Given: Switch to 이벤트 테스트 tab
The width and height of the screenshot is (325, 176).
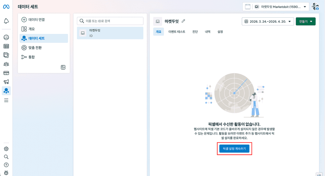Looking at the screenshot, I should pos(177,32).
